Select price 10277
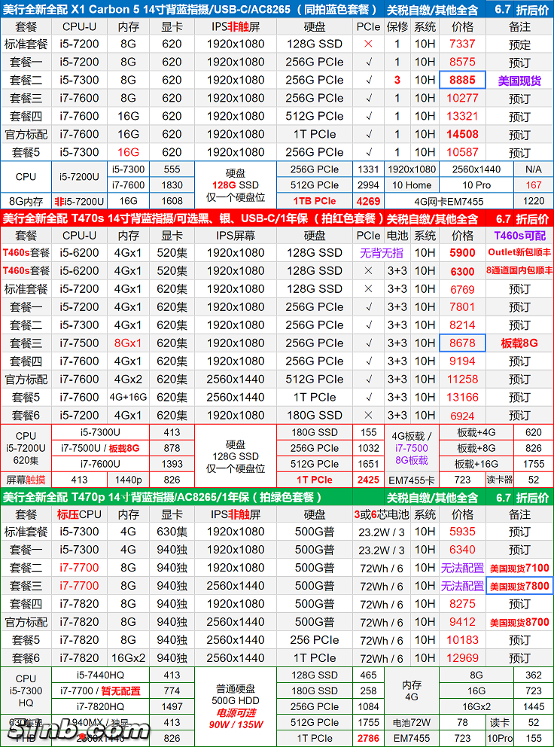 click(x=462, y=98)
